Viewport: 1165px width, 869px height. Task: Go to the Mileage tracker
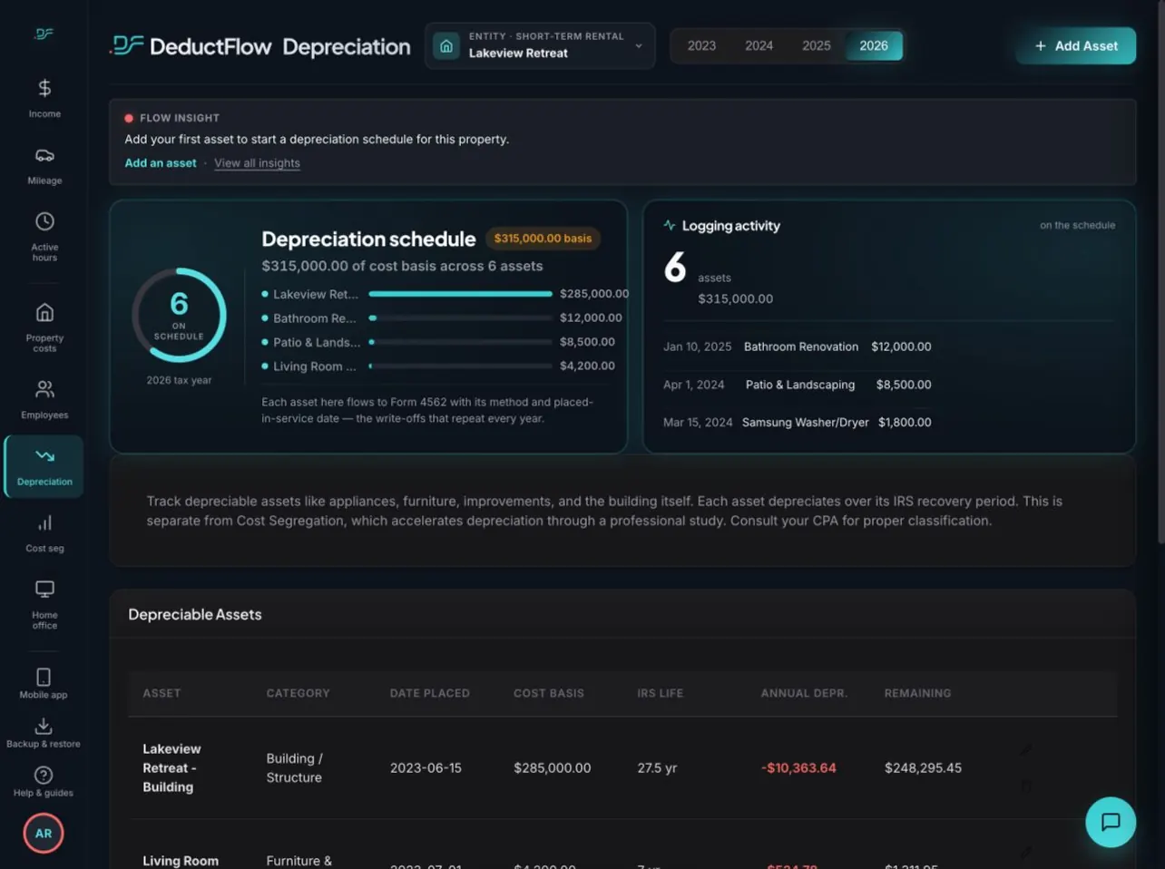click(x=44, y=165)
